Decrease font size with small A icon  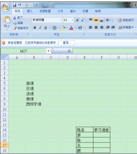tap(82, 20)
